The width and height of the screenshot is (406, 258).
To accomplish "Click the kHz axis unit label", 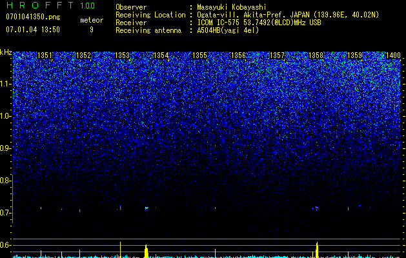I will [x=6, y=52].
